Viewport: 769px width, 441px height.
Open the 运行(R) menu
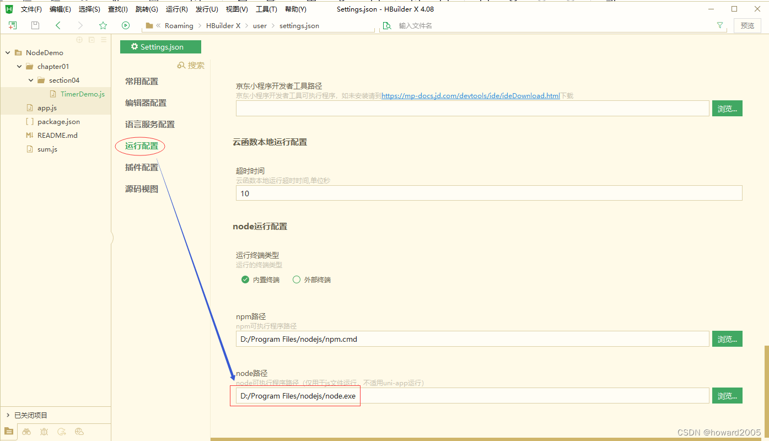pyautogui.click(x=176, y=9)
